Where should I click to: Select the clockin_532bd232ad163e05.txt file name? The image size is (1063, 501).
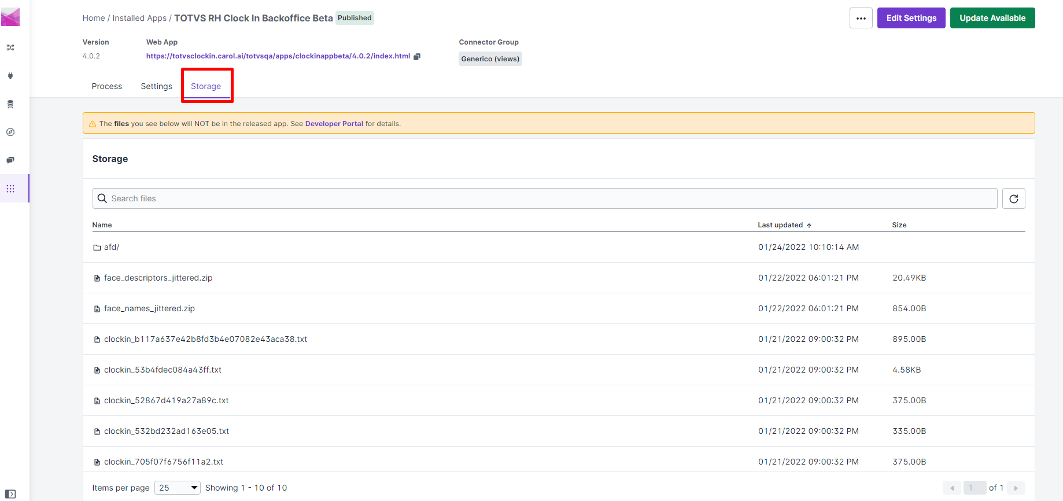167,431
